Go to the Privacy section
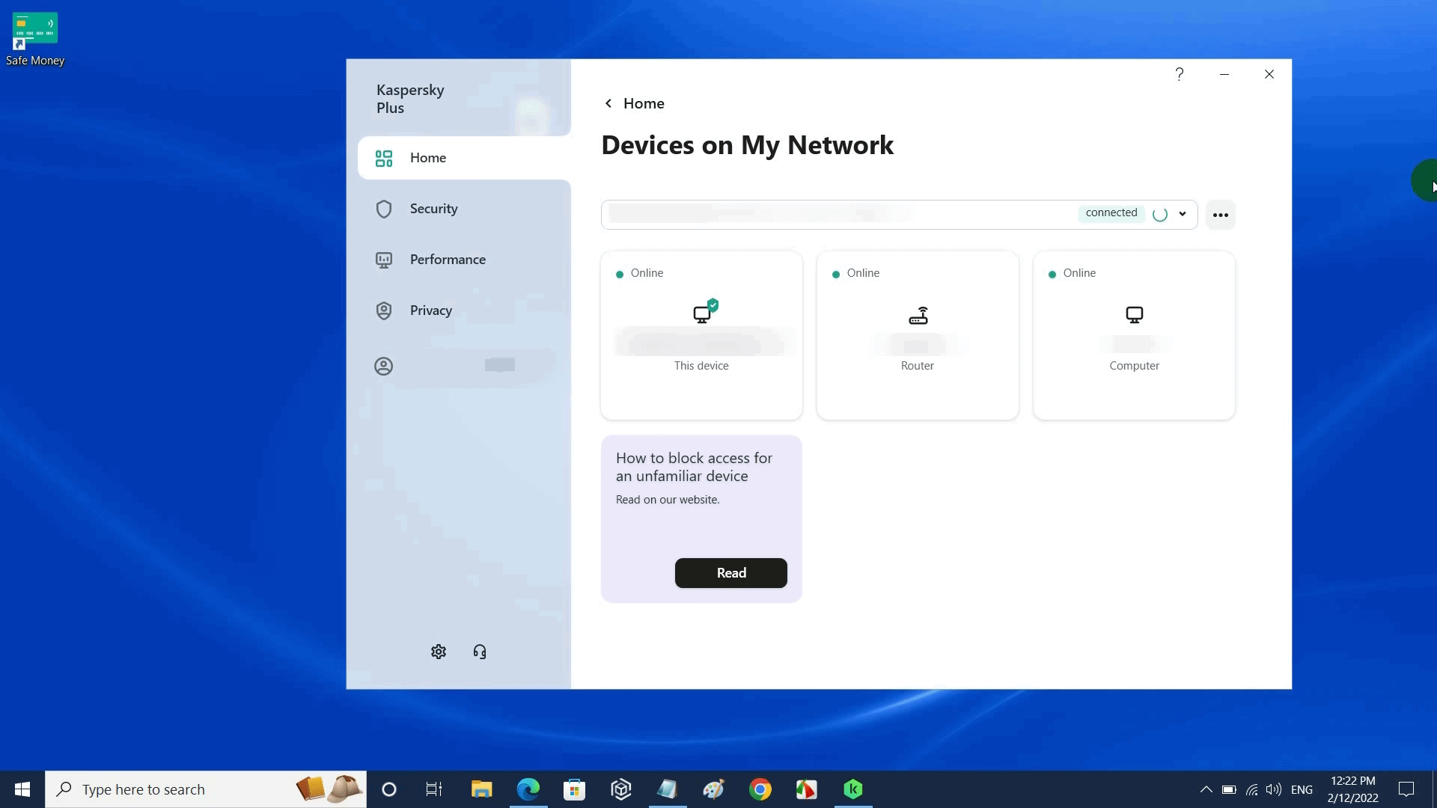This screenshot has height=808, width=1437. [x=430, y=310]
